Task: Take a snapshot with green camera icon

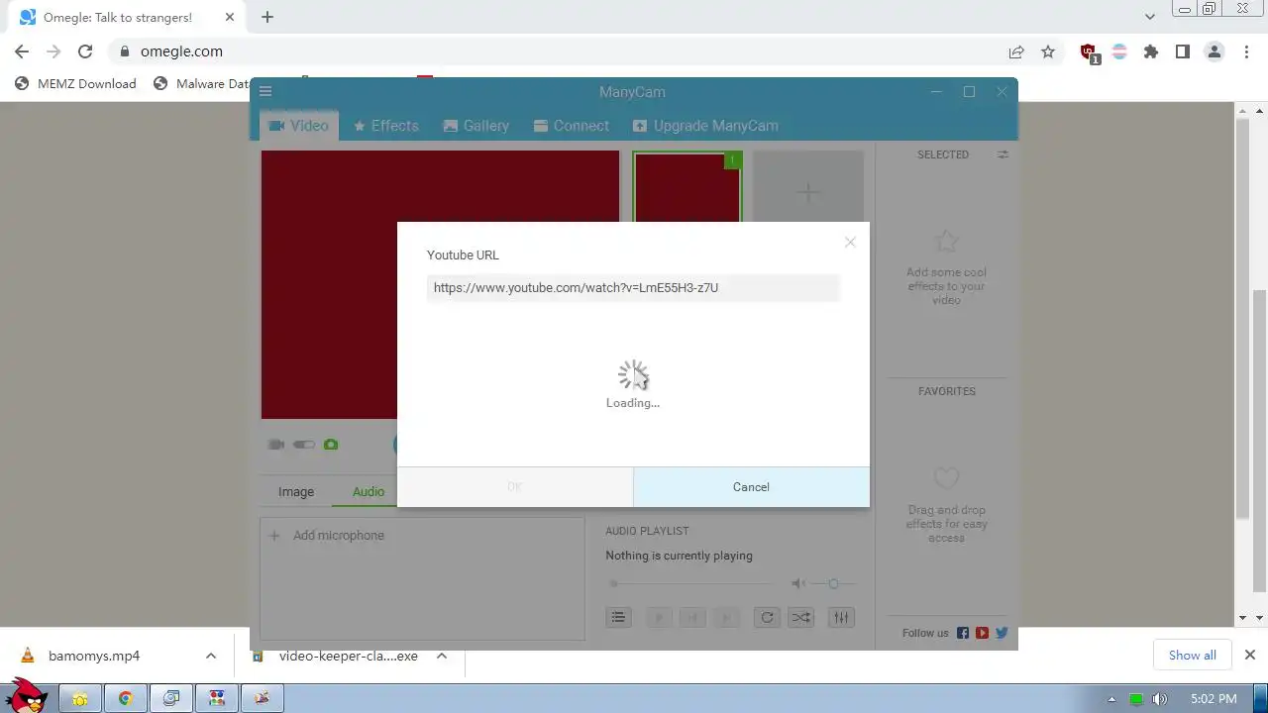Action: point(331,445)
